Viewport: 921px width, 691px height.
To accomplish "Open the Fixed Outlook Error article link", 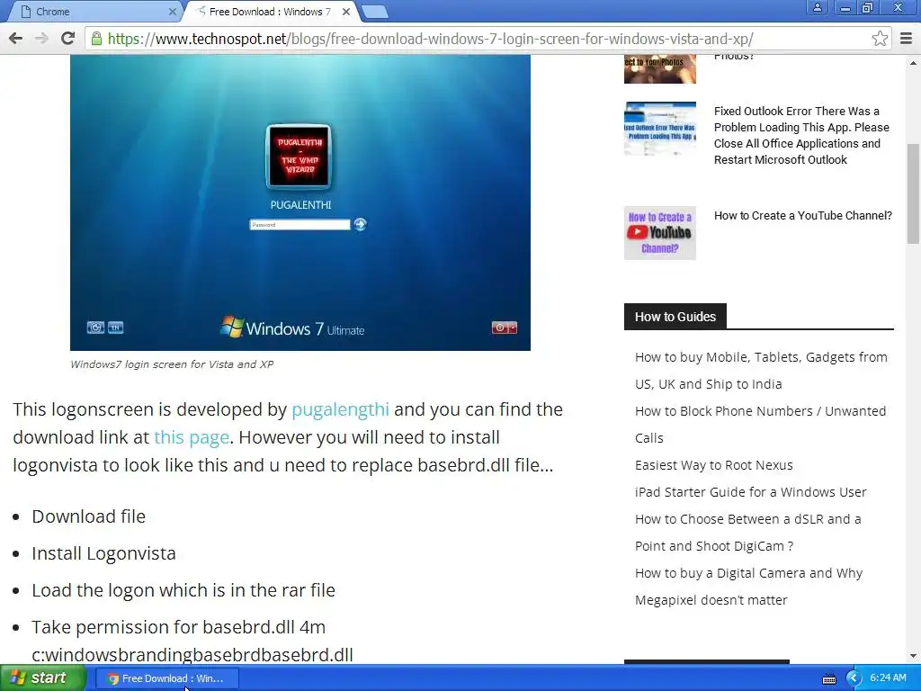I will tap(801, 135).
